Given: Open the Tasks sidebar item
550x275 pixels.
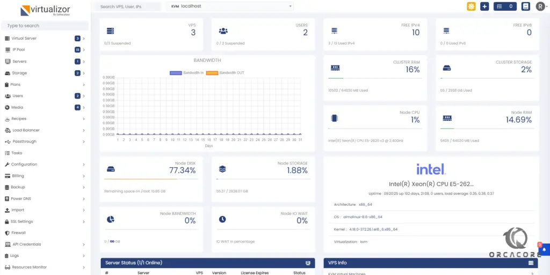Looking at the screenshot, I should pos(17,153).
